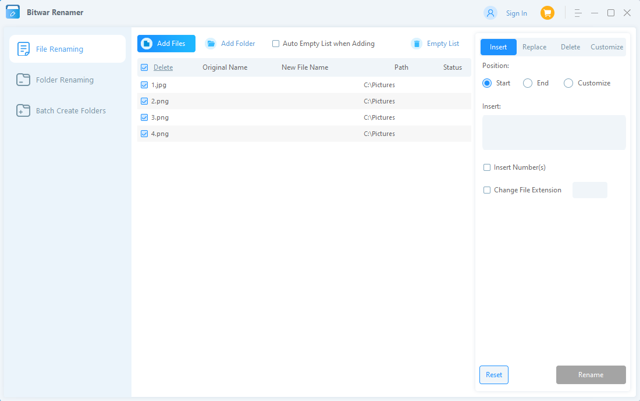Viewport: 640px width, 401px height.
Task: Enable the Insert Number(s) checkbox
Action: pos(487,167)
